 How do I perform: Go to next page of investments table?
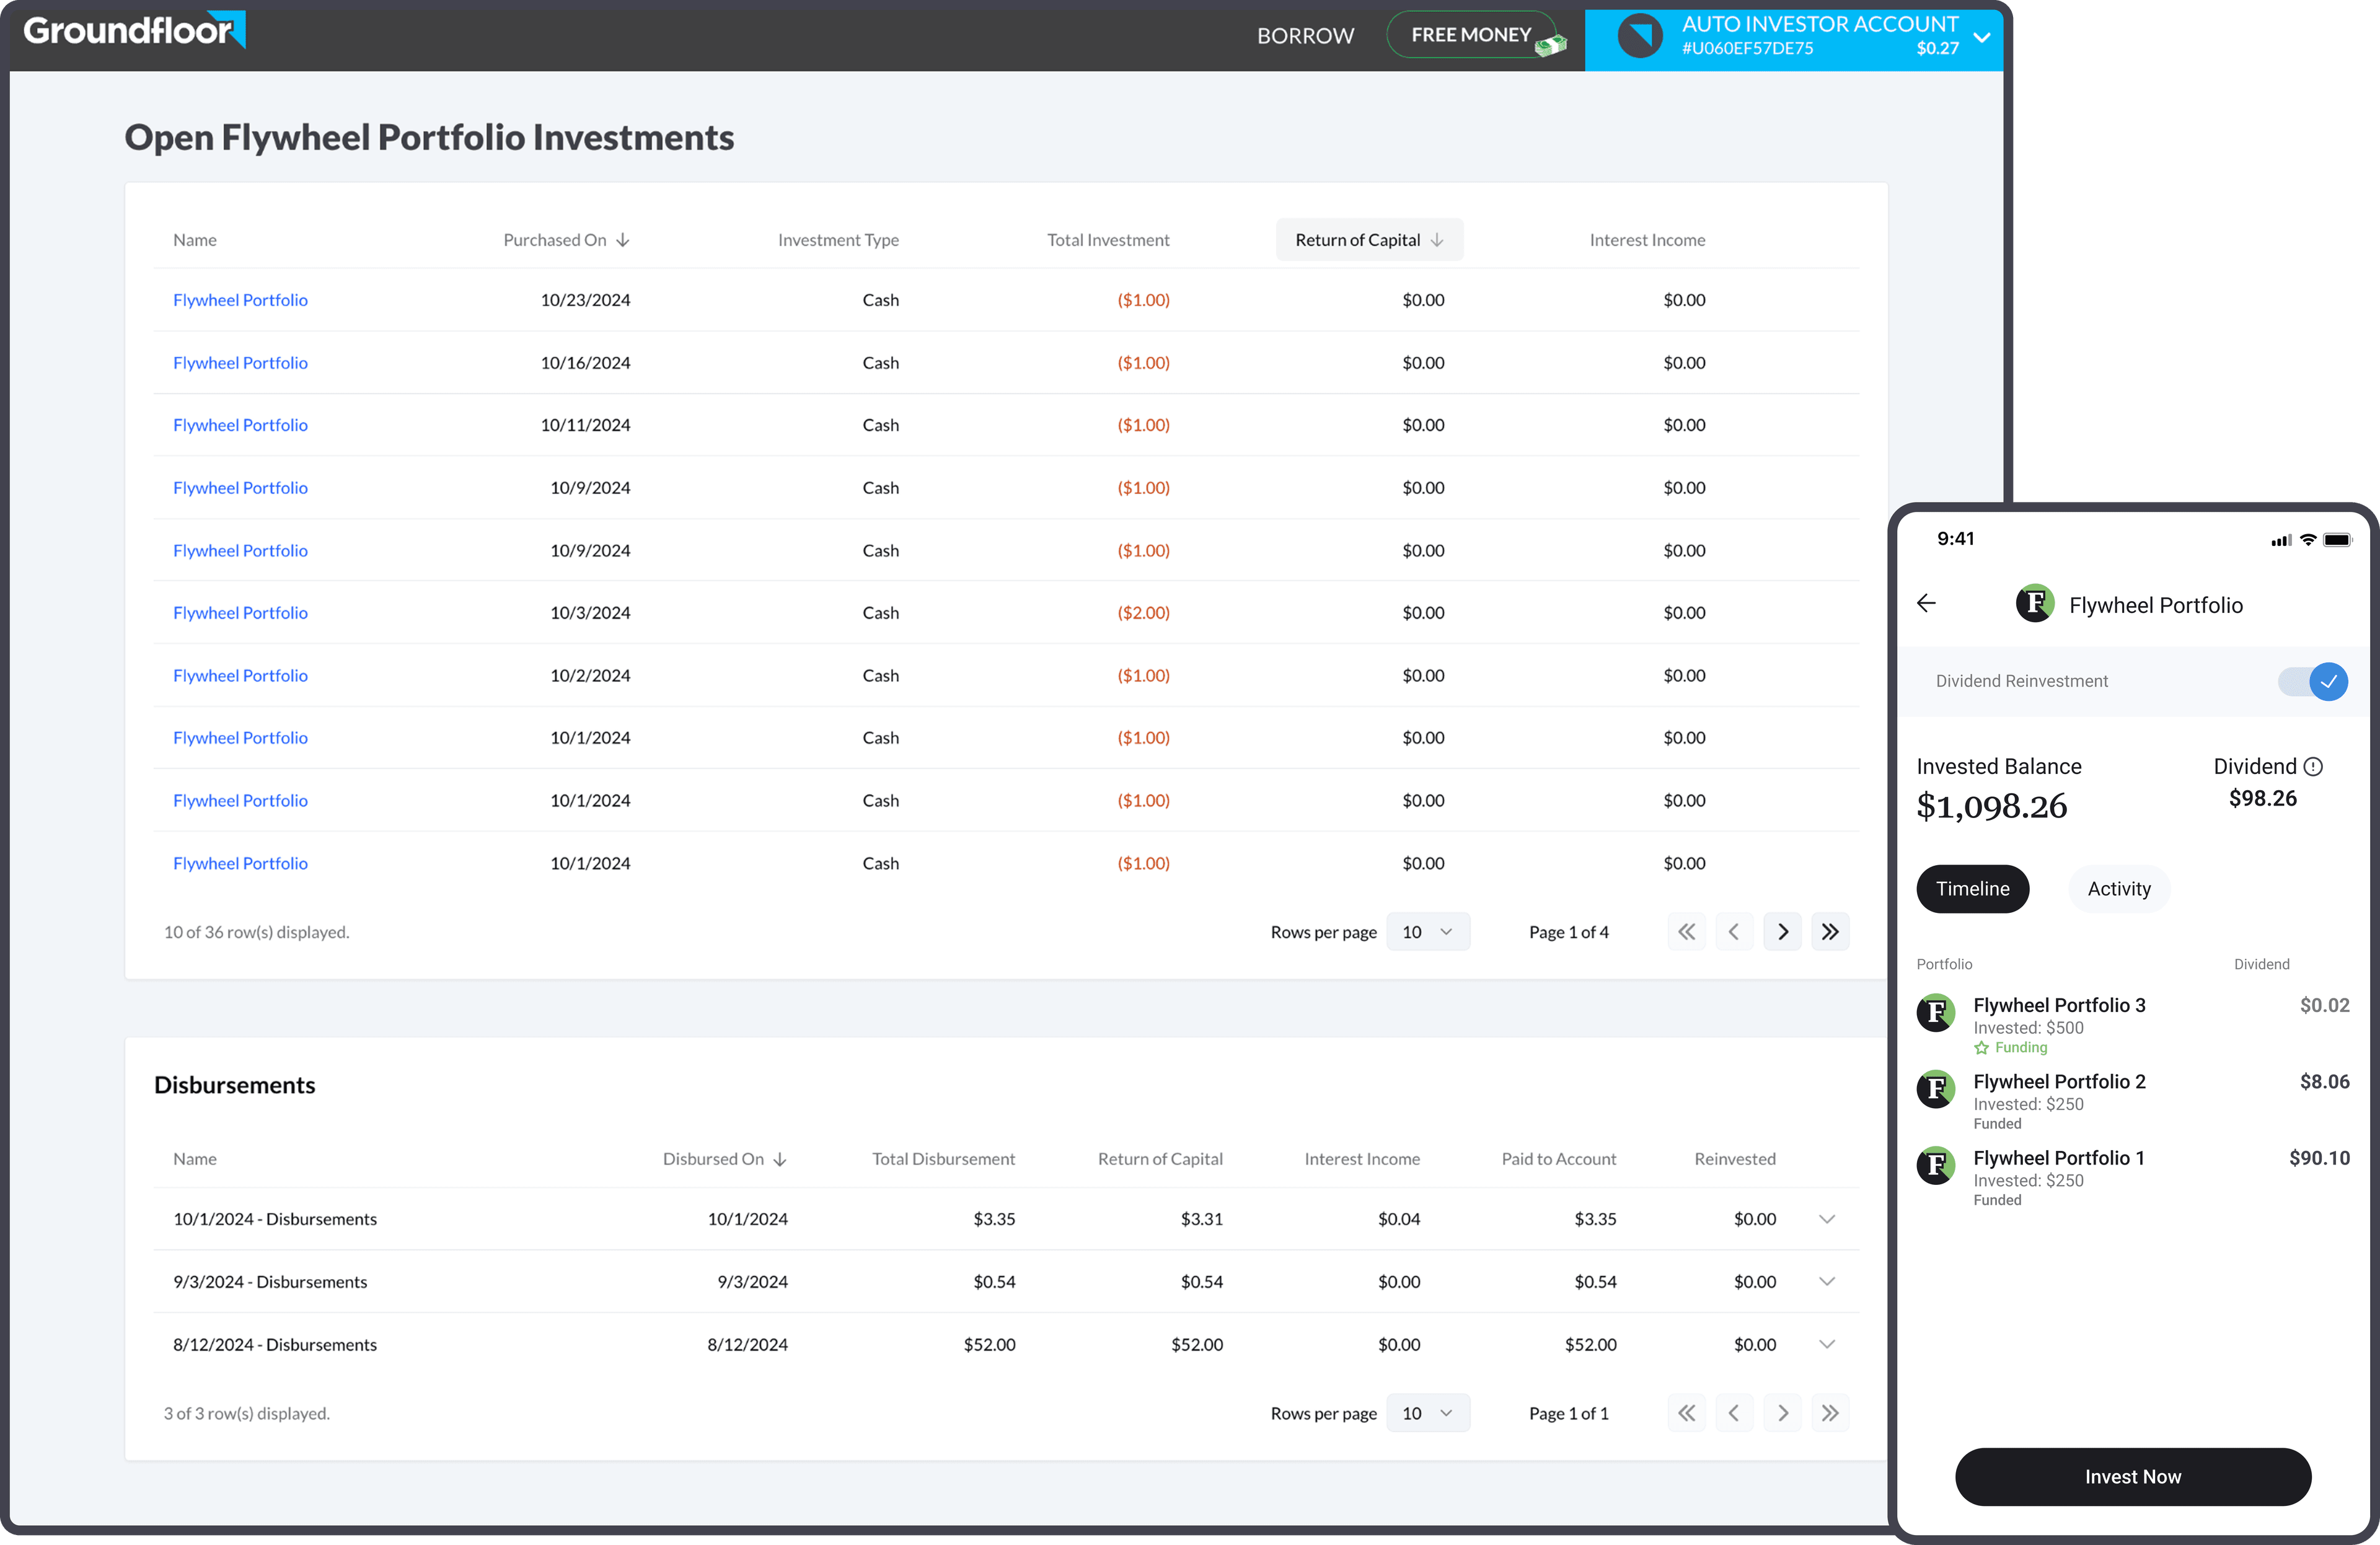[1782, 932]
